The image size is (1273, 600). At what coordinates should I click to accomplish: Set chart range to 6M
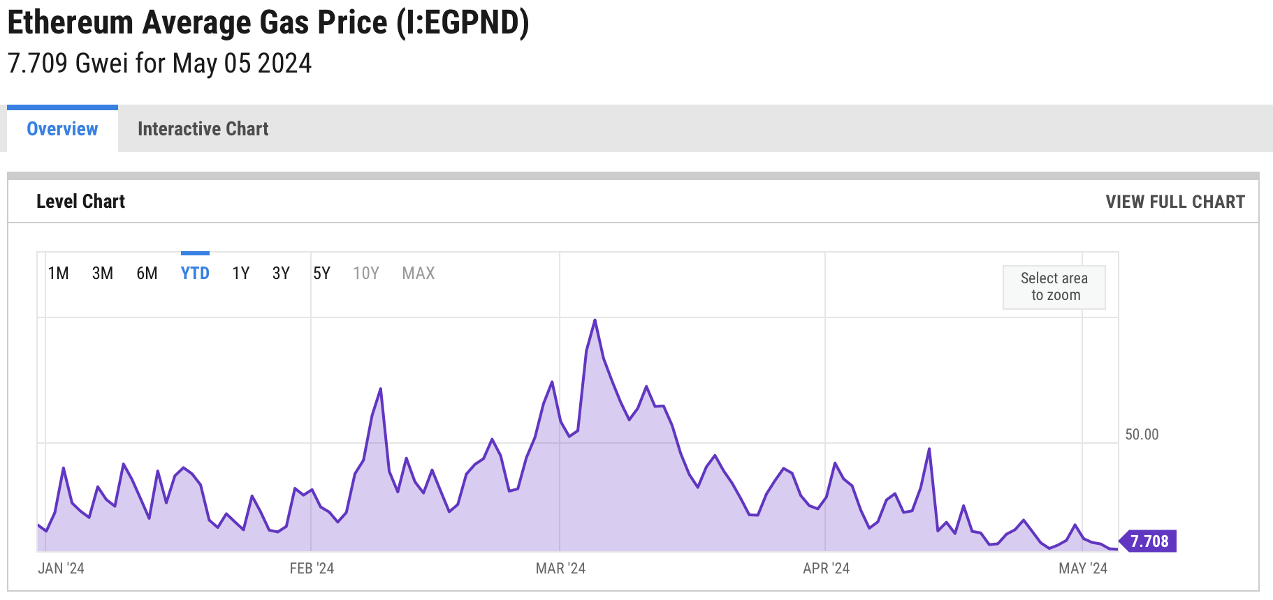coord(147,273)
